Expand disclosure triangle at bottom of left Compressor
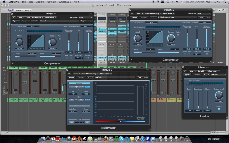Screen dimensions: 229x143 (x=13, y=63)
